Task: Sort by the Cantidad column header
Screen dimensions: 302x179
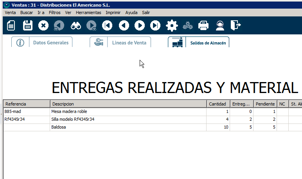Action: 217,104
